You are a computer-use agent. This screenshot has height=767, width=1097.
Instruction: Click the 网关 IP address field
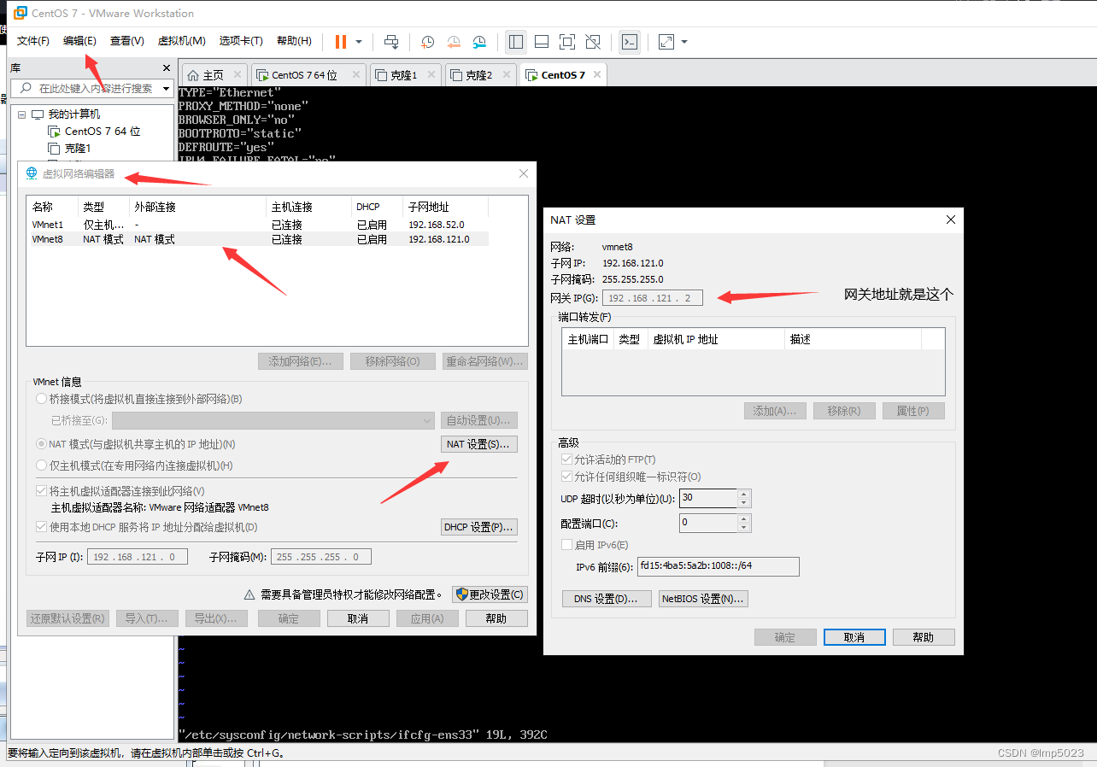tap(653, 298)
